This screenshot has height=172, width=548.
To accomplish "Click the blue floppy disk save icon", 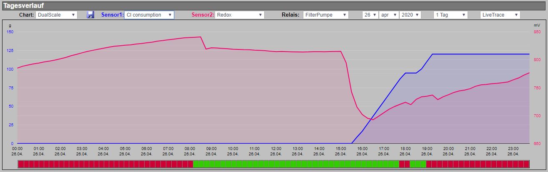I will click(x=90, y=15).
